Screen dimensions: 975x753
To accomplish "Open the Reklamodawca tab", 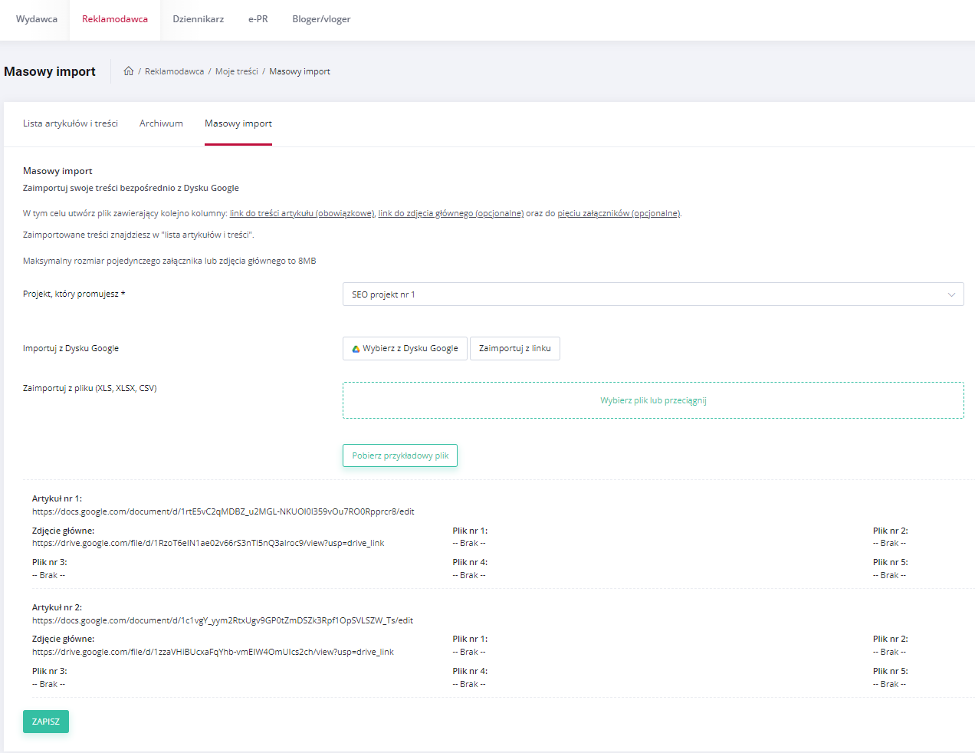I will tap(115, 19).
